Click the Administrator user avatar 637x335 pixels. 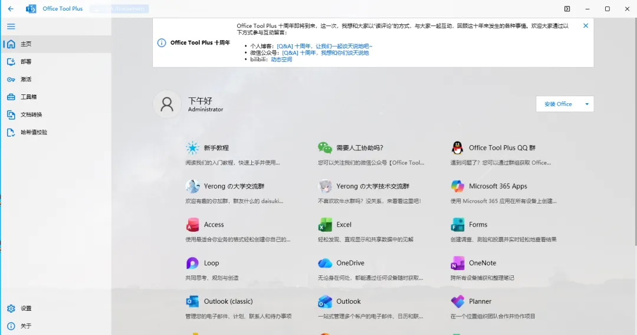[x=166, y=104]
